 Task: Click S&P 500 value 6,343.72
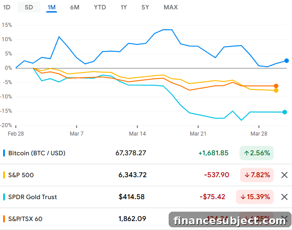click(132, 175)
